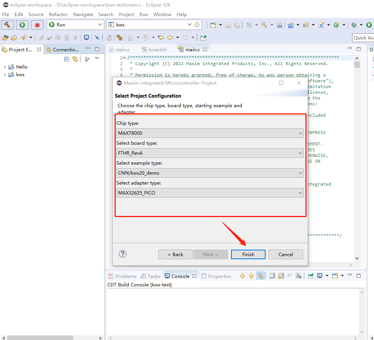Click the Open Element icon in second toolbar
This screenshot has width=374, height=340.
point(5,38)
